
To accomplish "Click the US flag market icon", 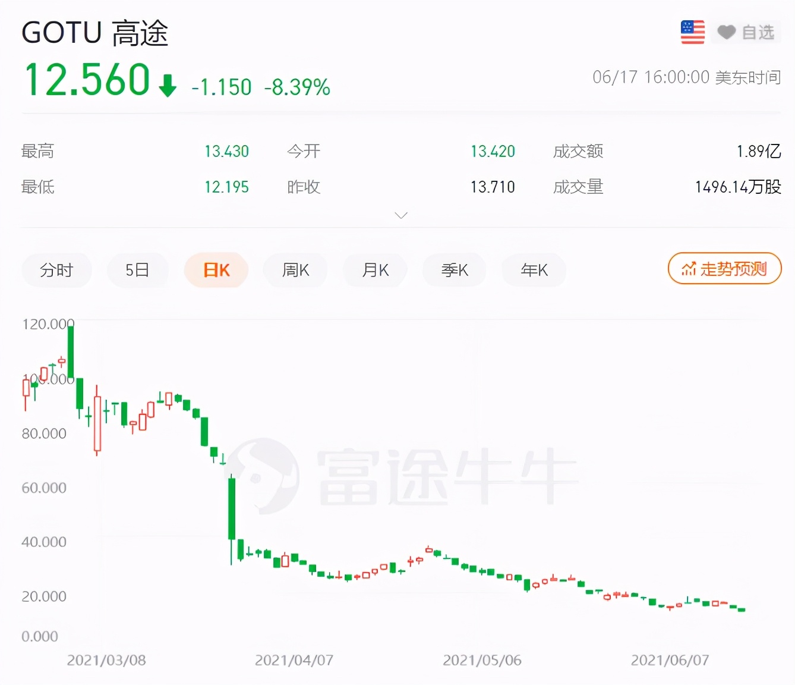I will (693, 32).
